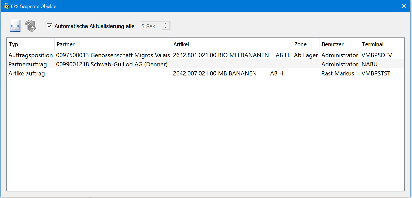Select the Artikelauftrag row
This screenshot has width=412, height=198.
[x=27, y=73]
